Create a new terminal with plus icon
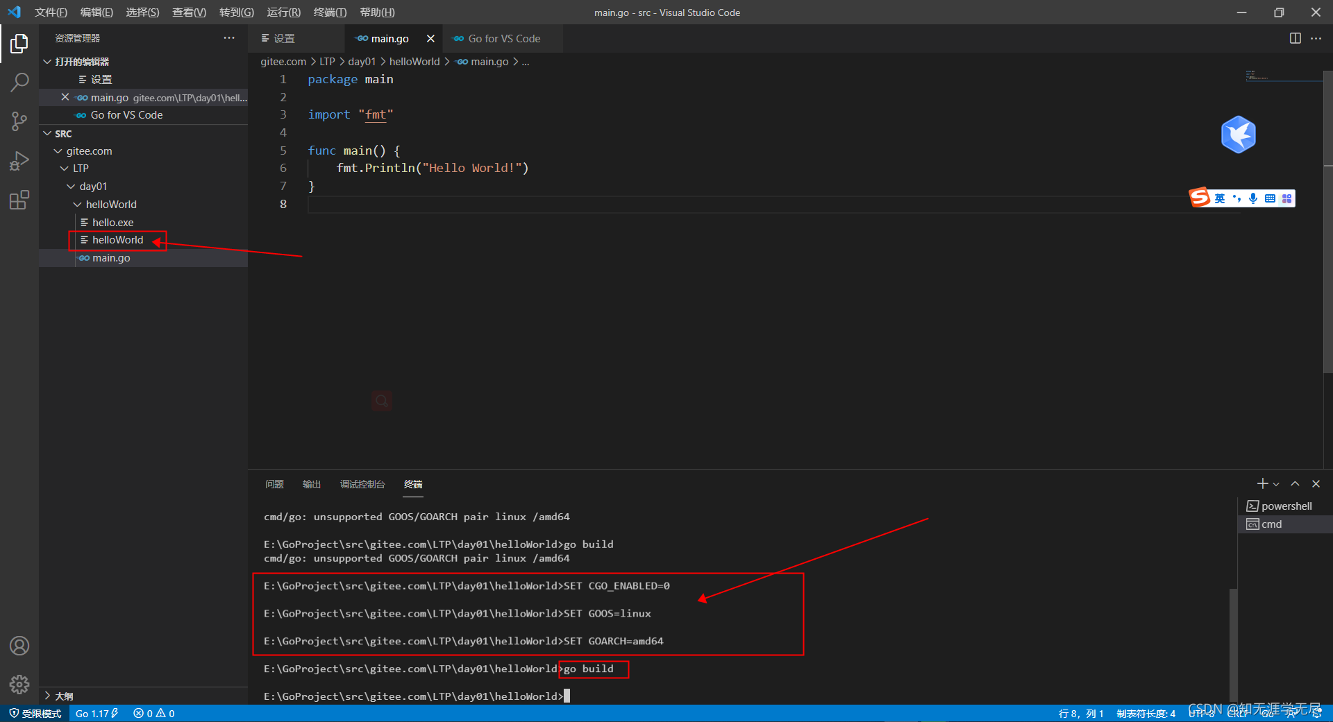 [1262, 483]
